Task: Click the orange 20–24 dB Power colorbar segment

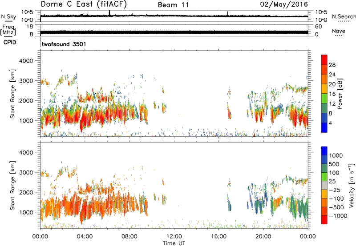Action: pyautogui.click(x=324, y=79)
